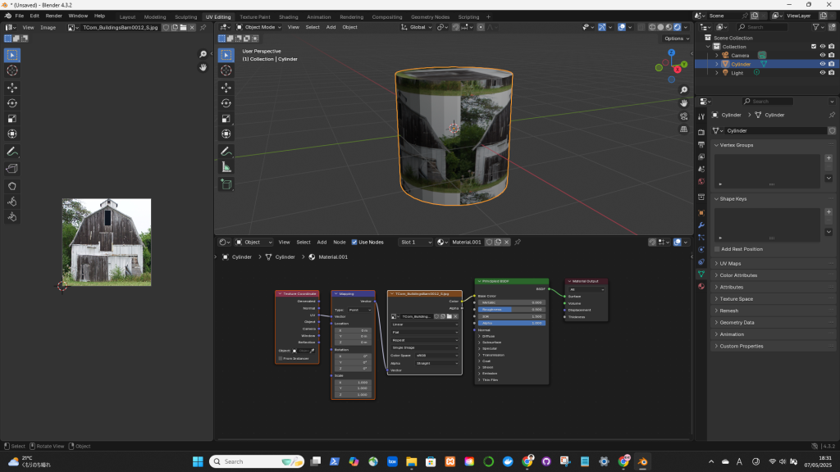The image size is (840, 472).
Task: Switch to the Shading workspace tab
Action: pyautogui.click(x=288, y=16)
